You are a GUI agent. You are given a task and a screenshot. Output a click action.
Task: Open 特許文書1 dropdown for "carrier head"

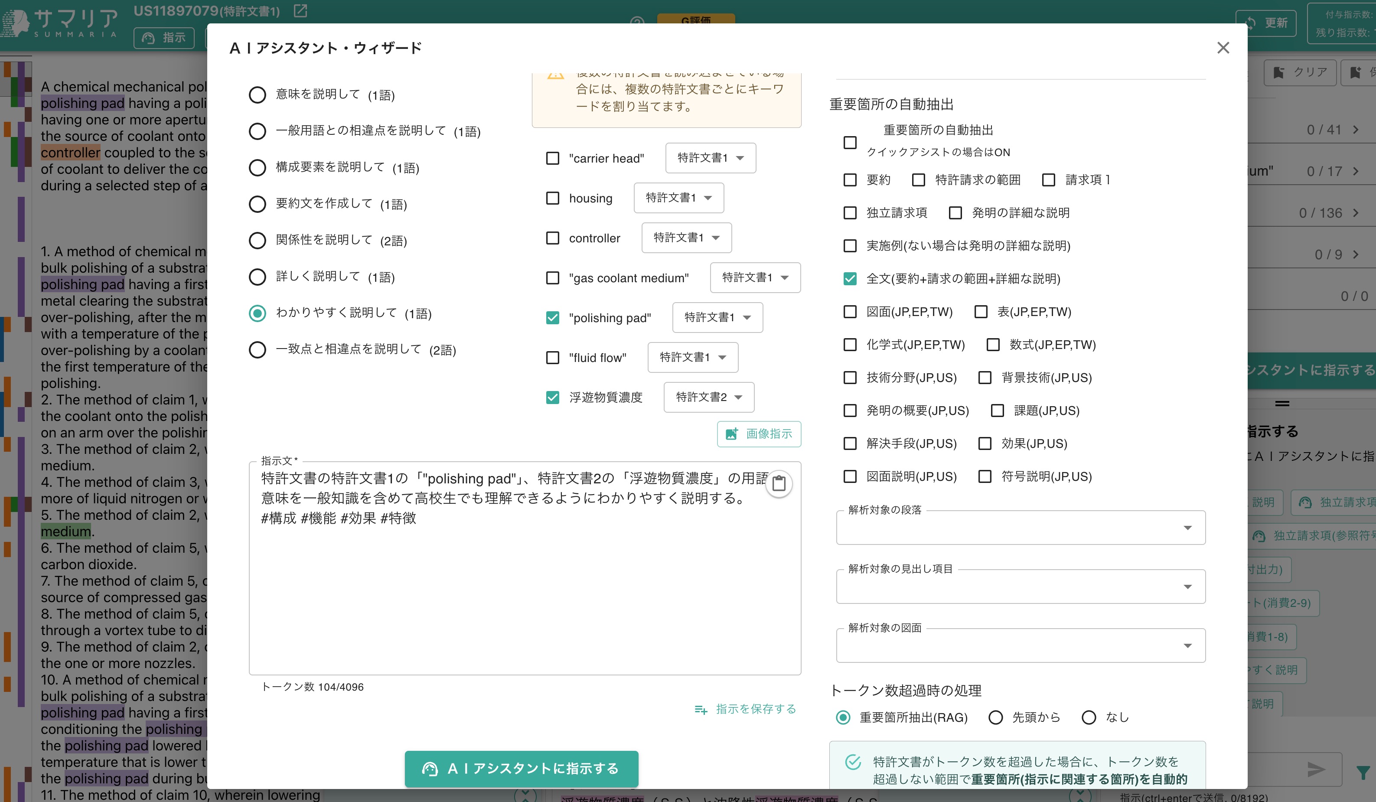point(711,158)
